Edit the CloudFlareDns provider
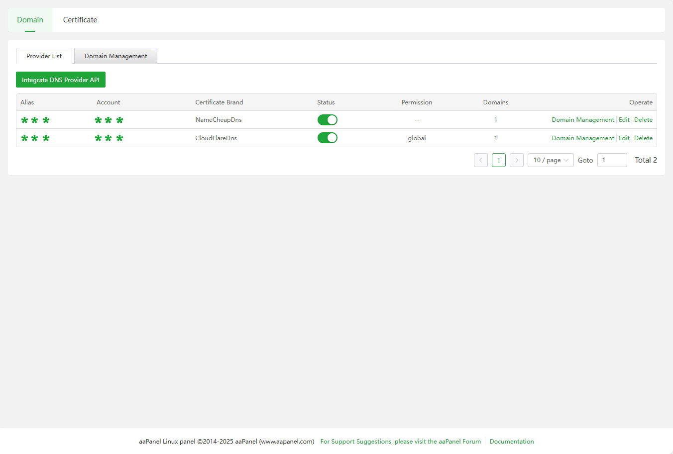The image size is (673, 454). pos(624,138)
